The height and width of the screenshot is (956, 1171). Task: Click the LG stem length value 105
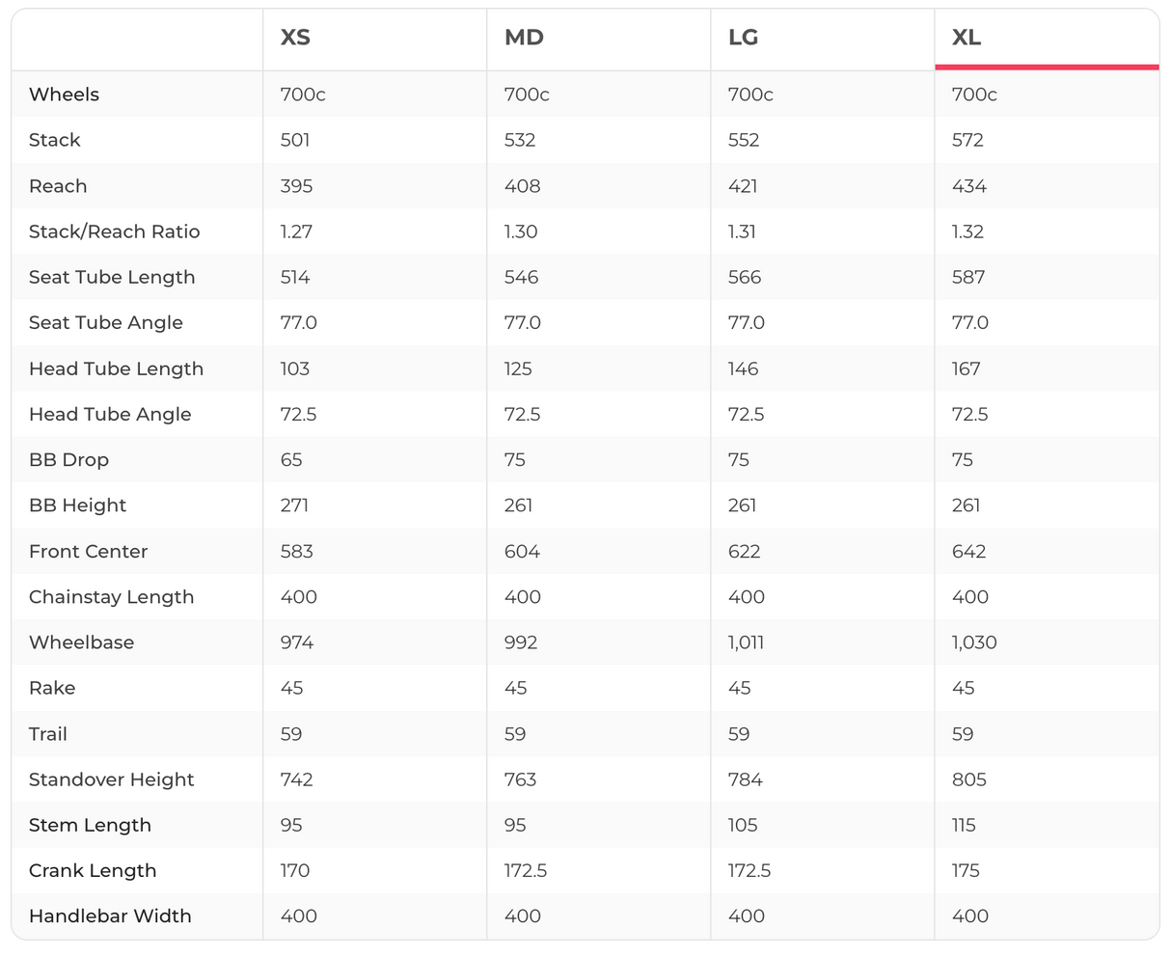(x=743, y=825)
